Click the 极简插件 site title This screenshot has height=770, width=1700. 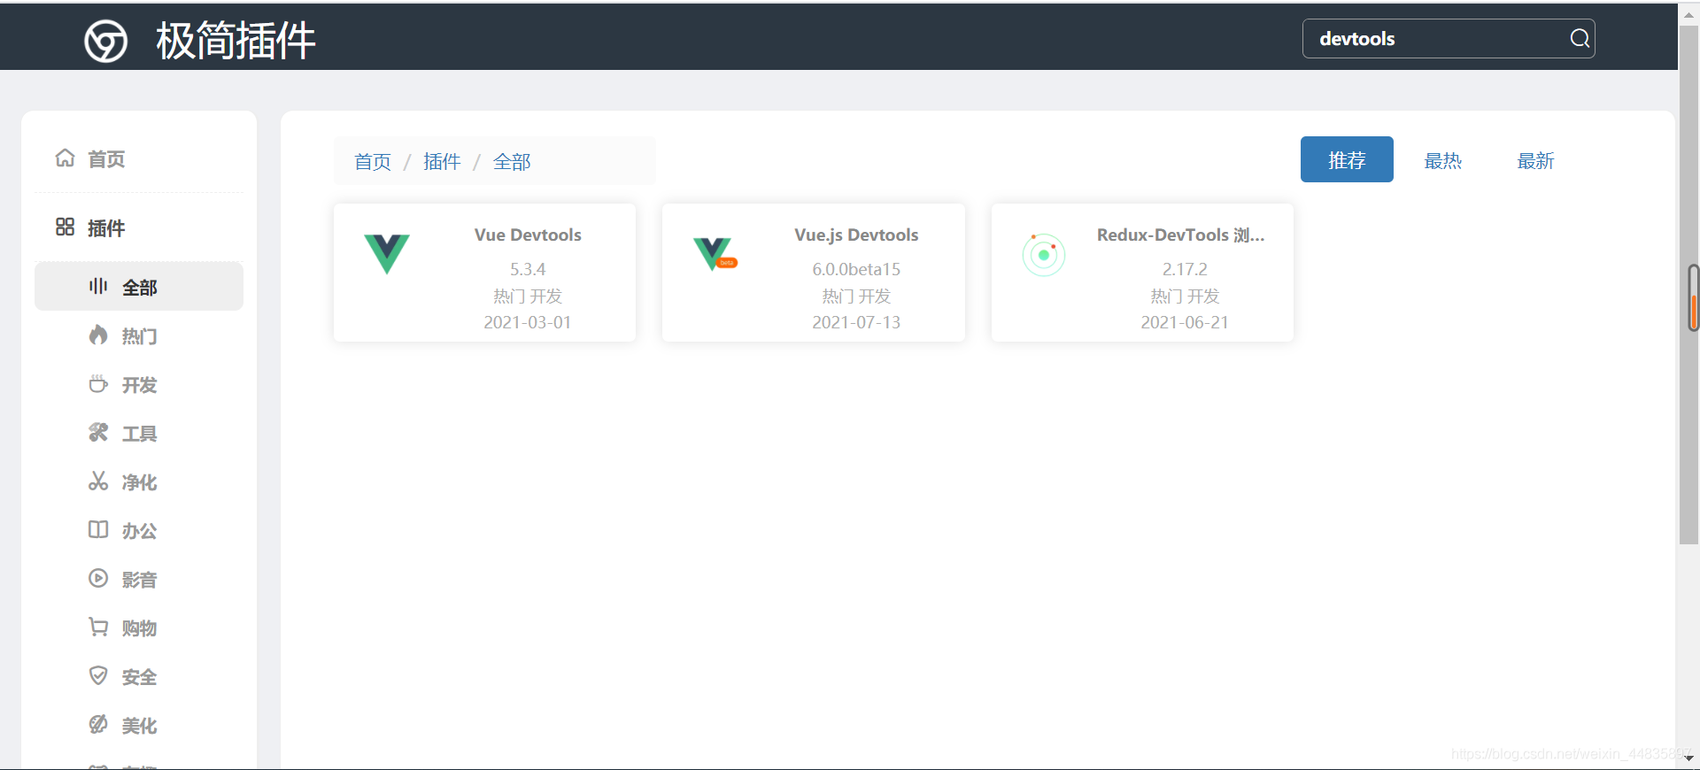(236, 41)
